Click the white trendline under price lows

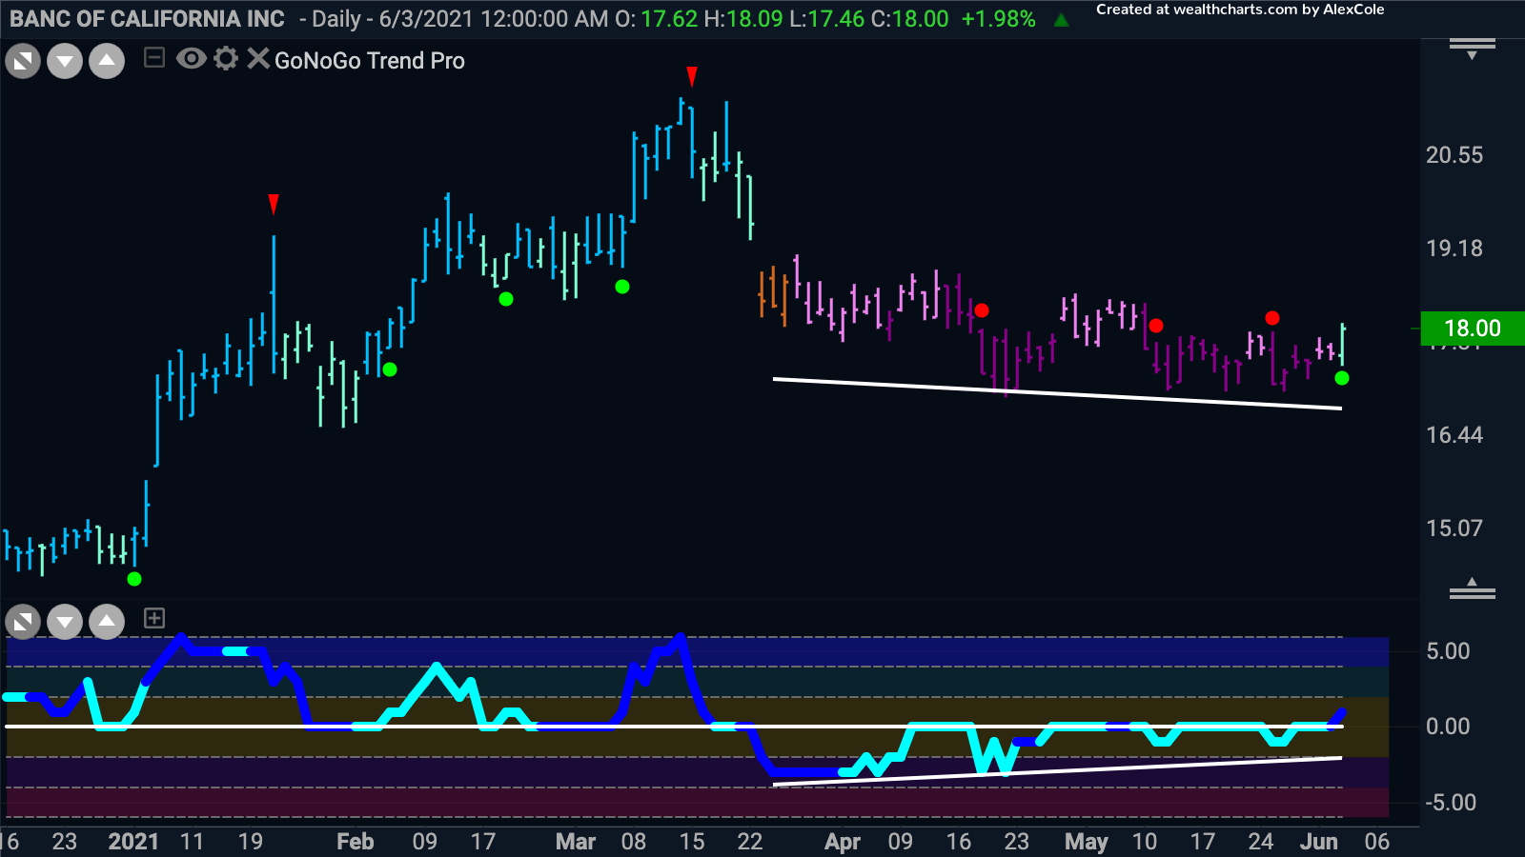coord(1057,393)
